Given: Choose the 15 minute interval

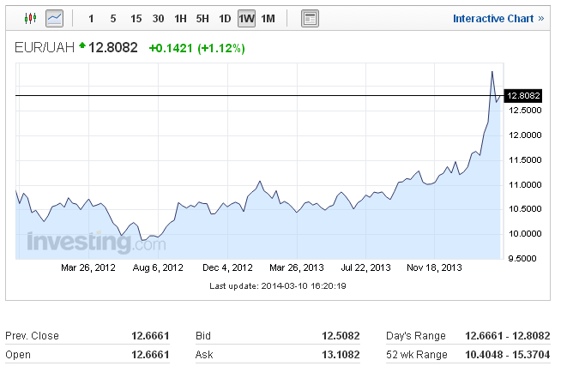Looking at the screenshot, I should tap(136, 19).
